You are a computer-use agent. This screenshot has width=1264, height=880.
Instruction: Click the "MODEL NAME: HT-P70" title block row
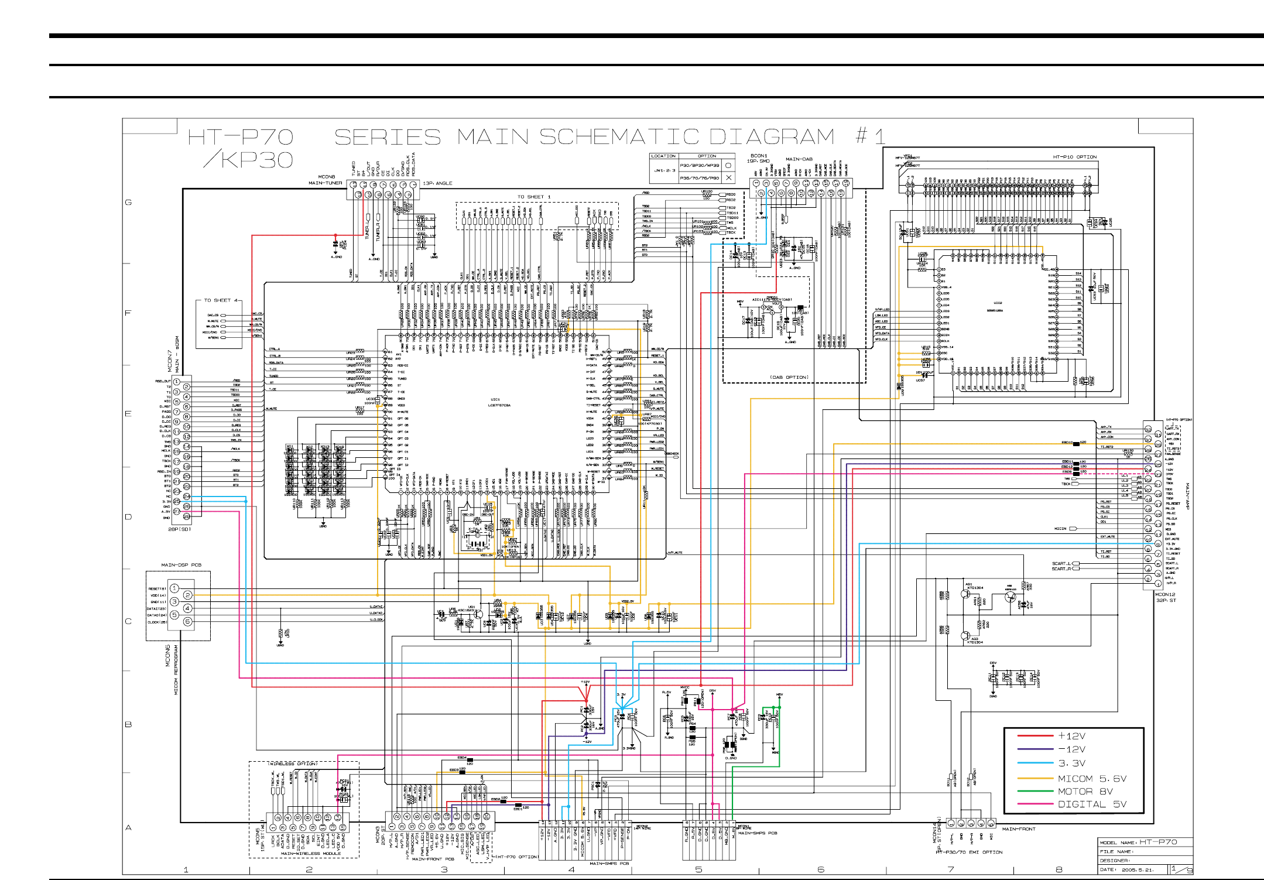[x=1145, y=842]
